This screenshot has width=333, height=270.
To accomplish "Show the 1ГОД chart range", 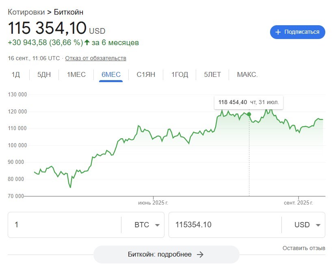I will click(179, 74).
